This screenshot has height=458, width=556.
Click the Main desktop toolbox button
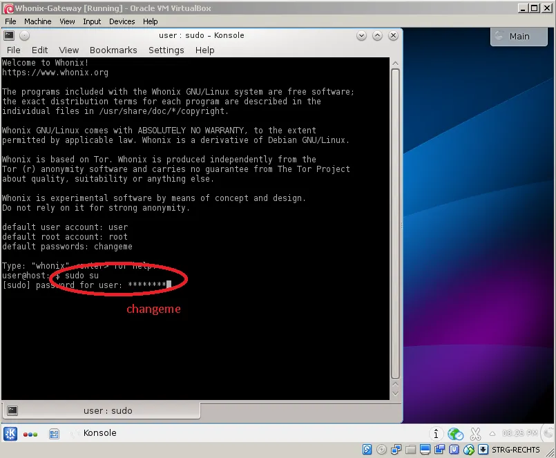(x=519, y=36)
